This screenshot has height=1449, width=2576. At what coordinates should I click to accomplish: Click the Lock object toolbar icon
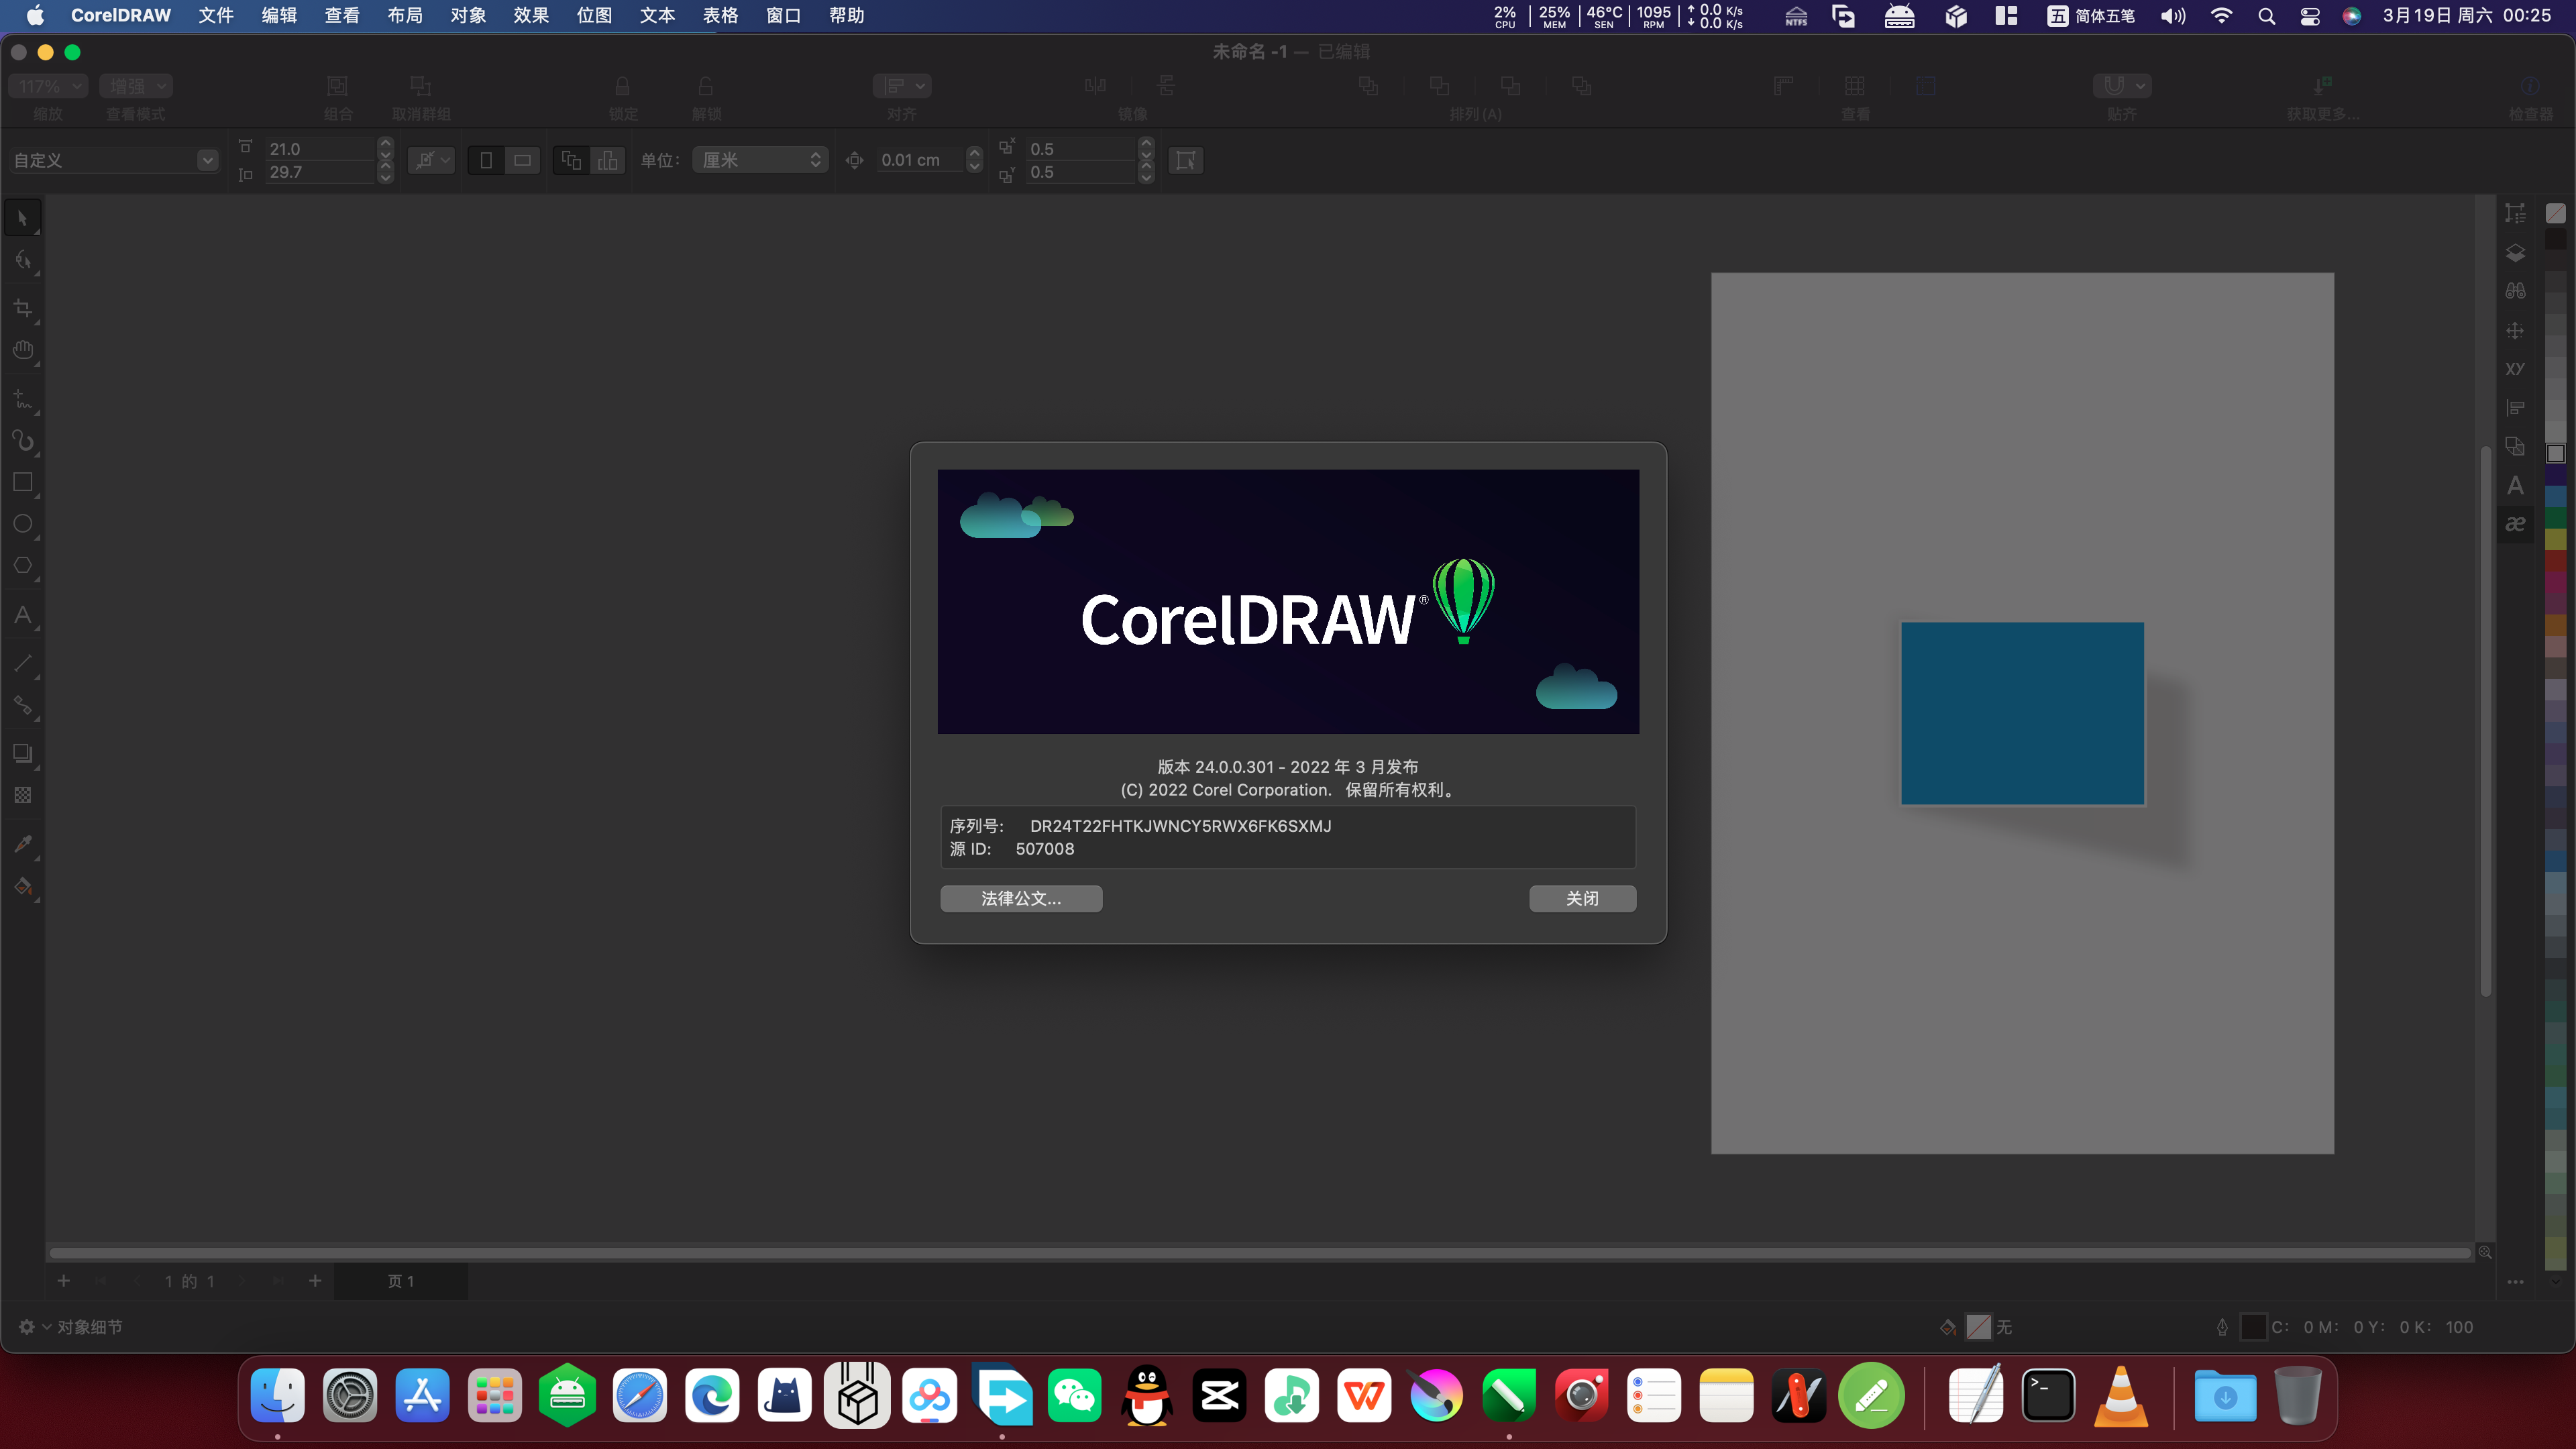point(623,86)
